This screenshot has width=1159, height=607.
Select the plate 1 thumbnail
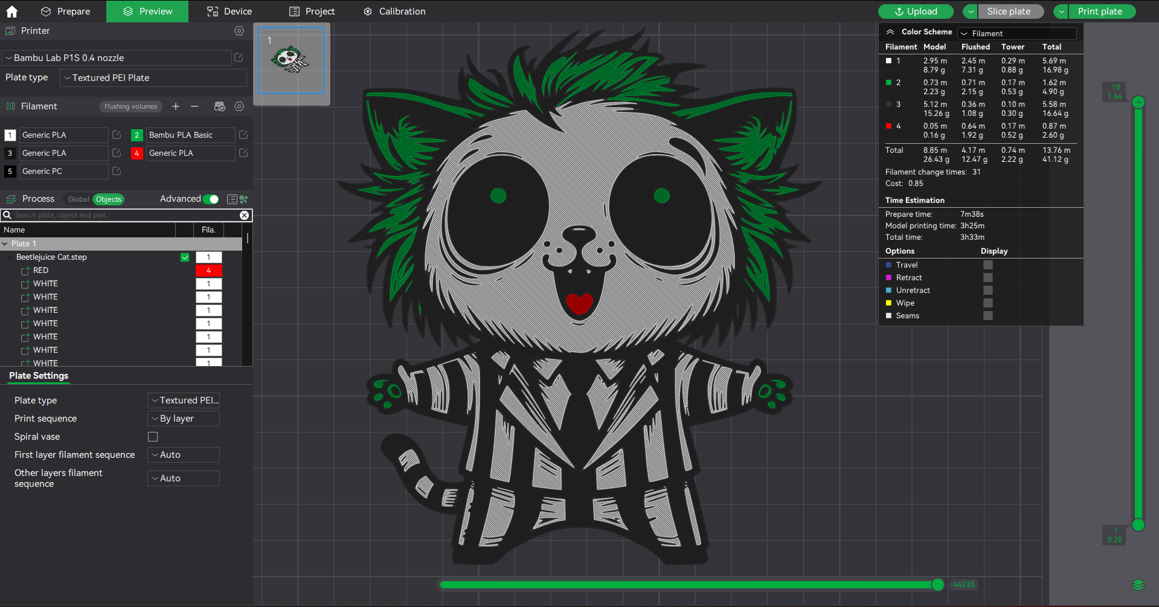pos(291,60)
